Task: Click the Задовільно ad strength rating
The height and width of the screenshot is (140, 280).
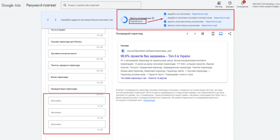Action: tap(136, 21)
